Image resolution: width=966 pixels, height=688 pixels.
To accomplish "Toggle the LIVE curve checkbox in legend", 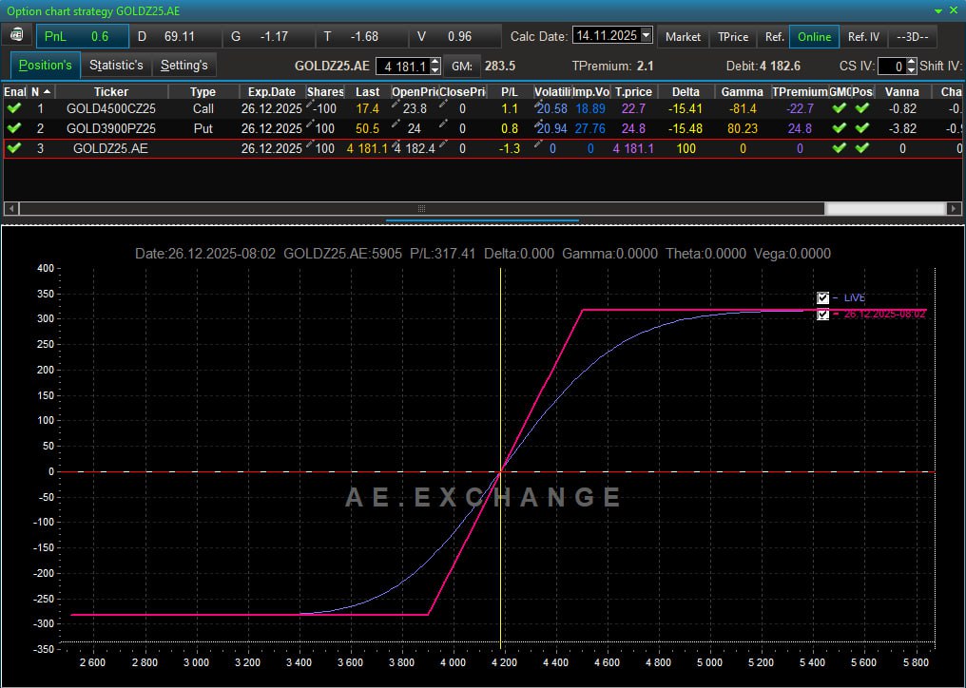I will pyautogui.click(x=823, y=297).
